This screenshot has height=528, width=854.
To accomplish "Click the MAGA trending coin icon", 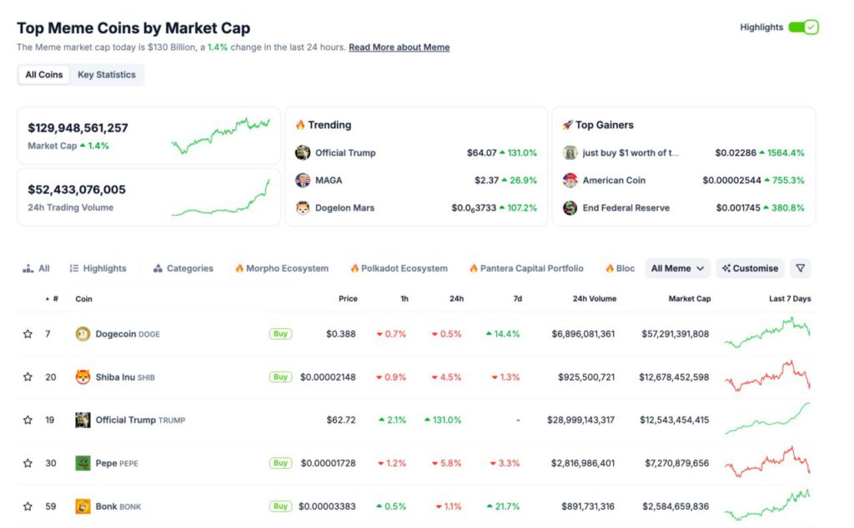I will coord(303,180).
